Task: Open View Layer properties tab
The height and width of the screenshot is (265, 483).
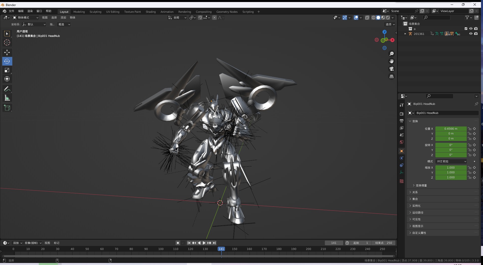Action: [402, 128]
